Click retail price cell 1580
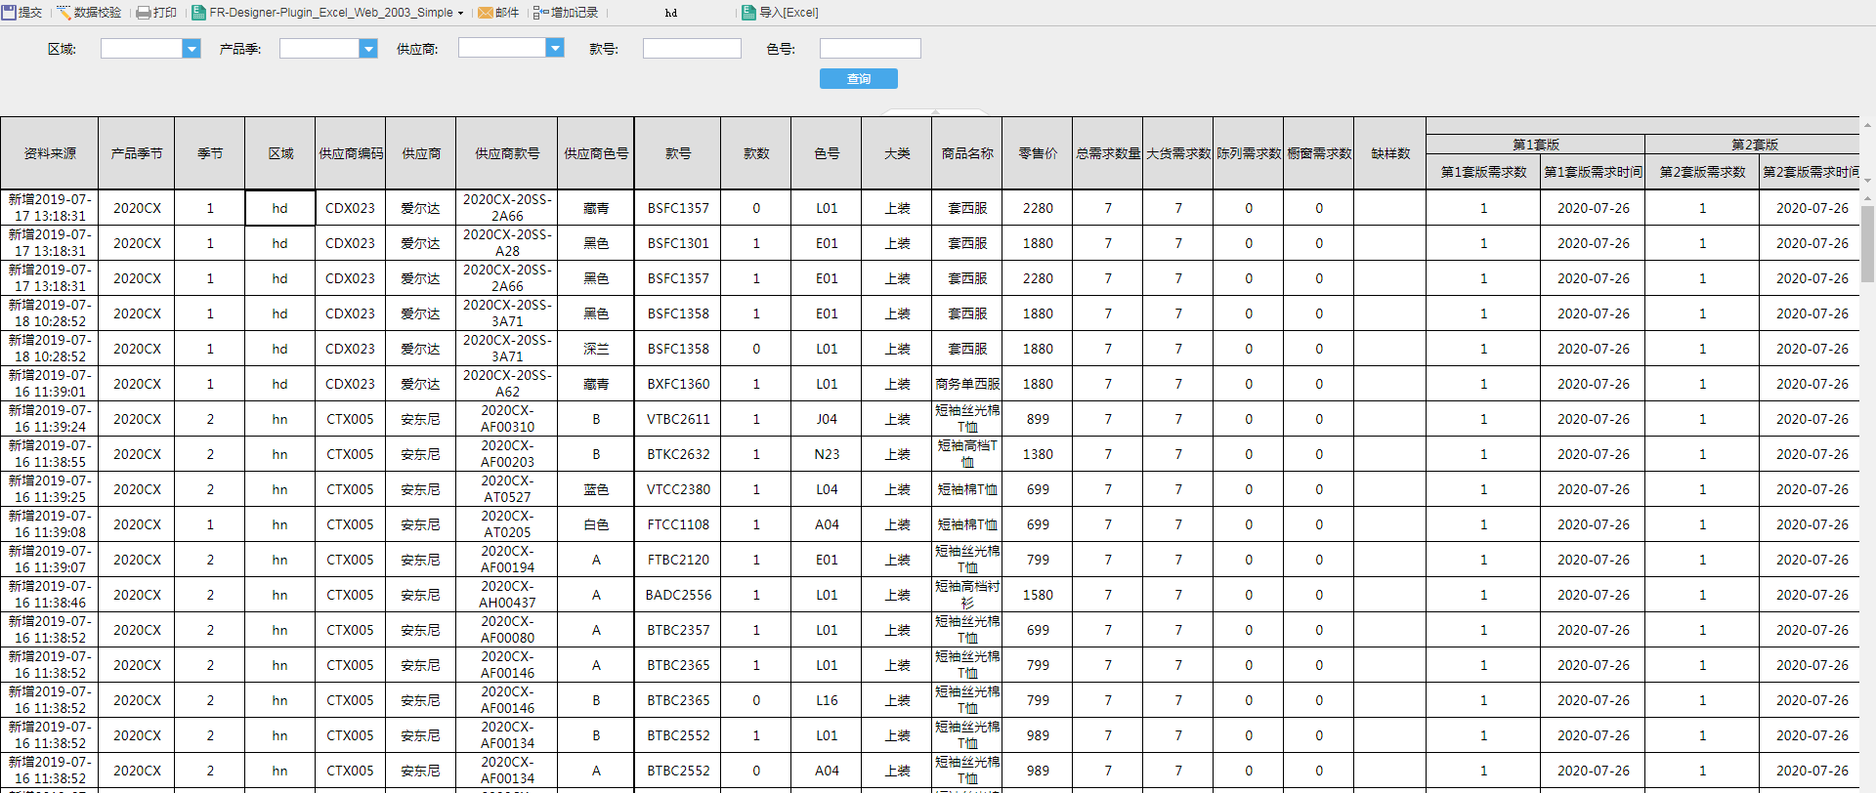 1038,595
